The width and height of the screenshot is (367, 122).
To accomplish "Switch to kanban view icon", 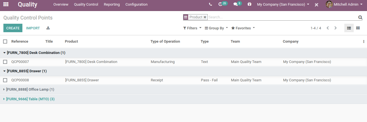I will [x=358, y=28].
